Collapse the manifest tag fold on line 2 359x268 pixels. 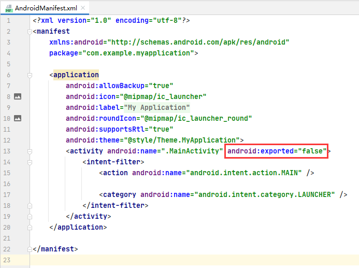(x=30, y=32)
